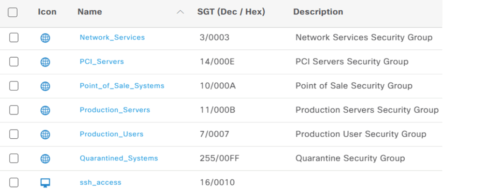Viewport: 478px width, 195px height.
Task: Click the SGT (Dec / Hex) column header
Action: (231, 12)
